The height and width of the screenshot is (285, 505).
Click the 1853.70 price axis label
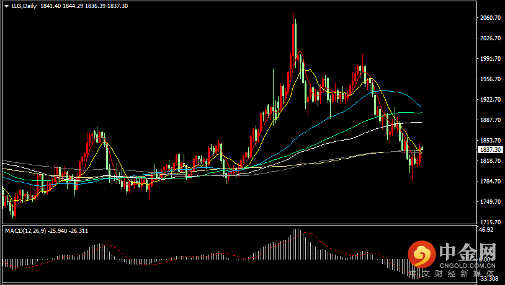[491, 140]
